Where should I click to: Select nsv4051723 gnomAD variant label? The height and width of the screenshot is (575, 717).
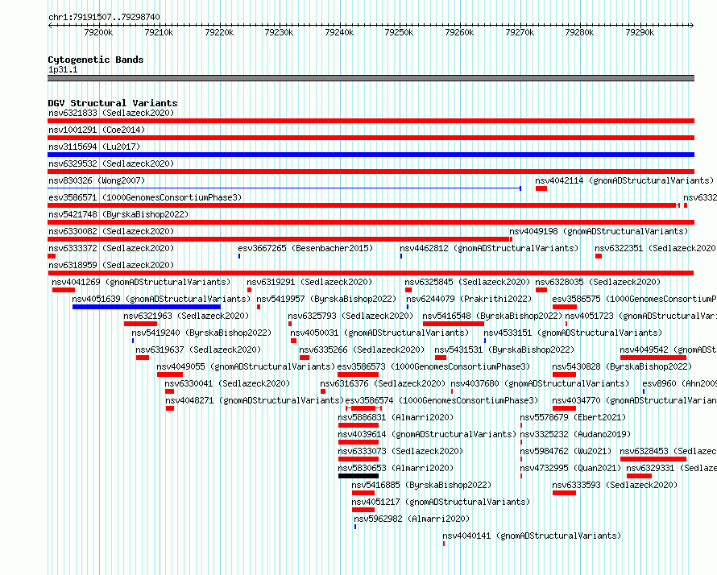640,316
